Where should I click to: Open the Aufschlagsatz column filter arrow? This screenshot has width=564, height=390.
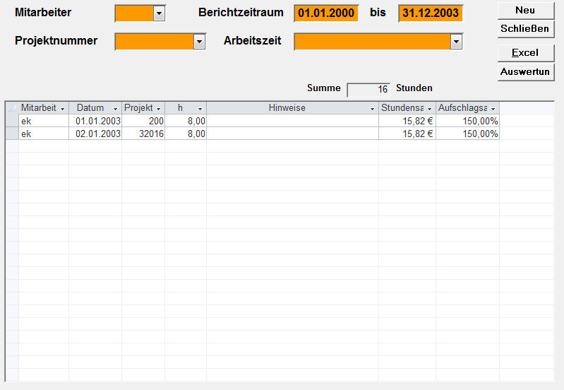pos(493,108)
